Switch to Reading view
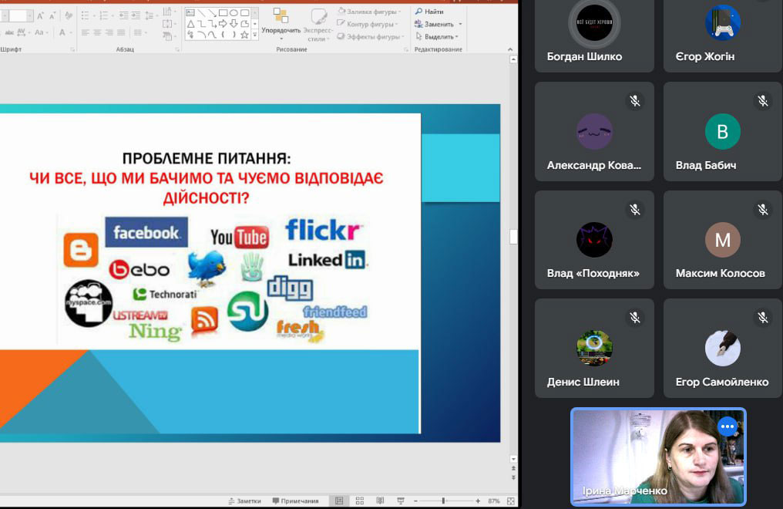This screenshot has height=509, width=783. coord(380,501)
